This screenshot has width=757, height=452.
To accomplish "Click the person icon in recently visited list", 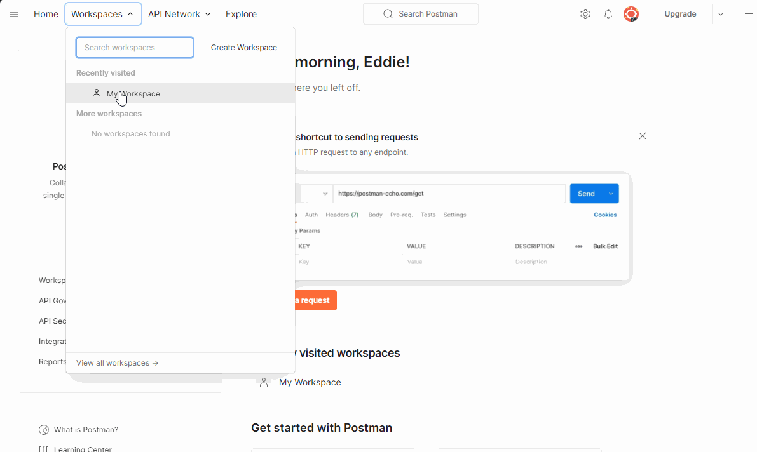I will 264,383.
